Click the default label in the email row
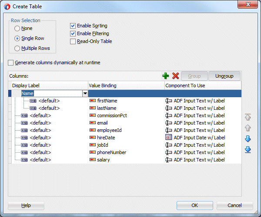Screen dimensions: 261x217 [x=40, y=123]
